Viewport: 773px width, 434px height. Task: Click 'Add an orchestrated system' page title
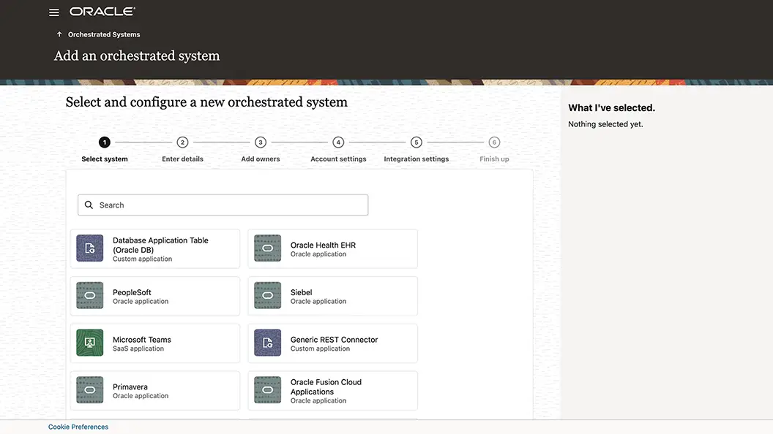[137, 56]
